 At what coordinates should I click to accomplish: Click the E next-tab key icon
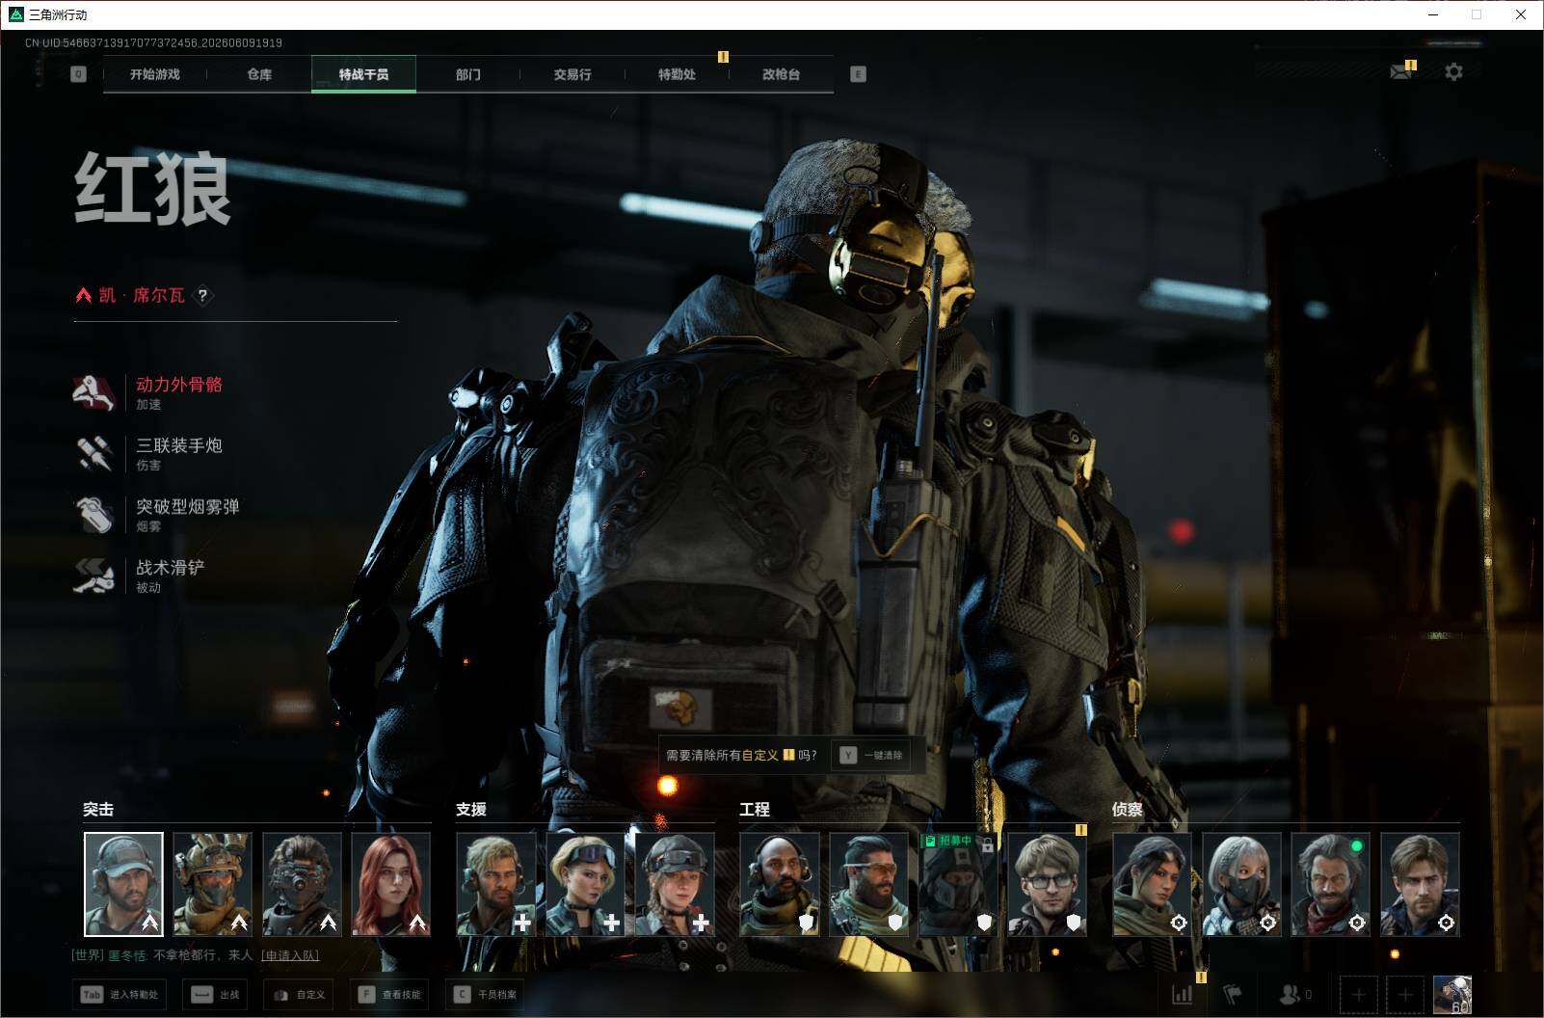point(858,74)
